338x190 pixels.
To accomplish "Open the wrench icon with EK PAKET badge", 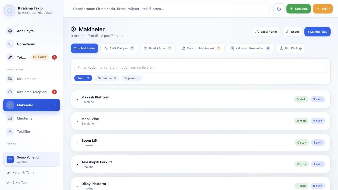I will 10,57.
